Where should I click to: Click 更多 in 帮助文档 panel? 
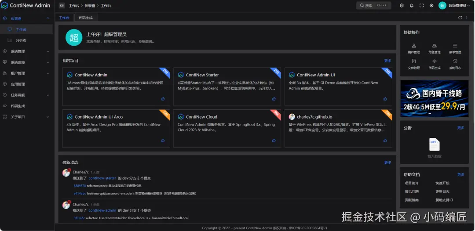(461, 174)
